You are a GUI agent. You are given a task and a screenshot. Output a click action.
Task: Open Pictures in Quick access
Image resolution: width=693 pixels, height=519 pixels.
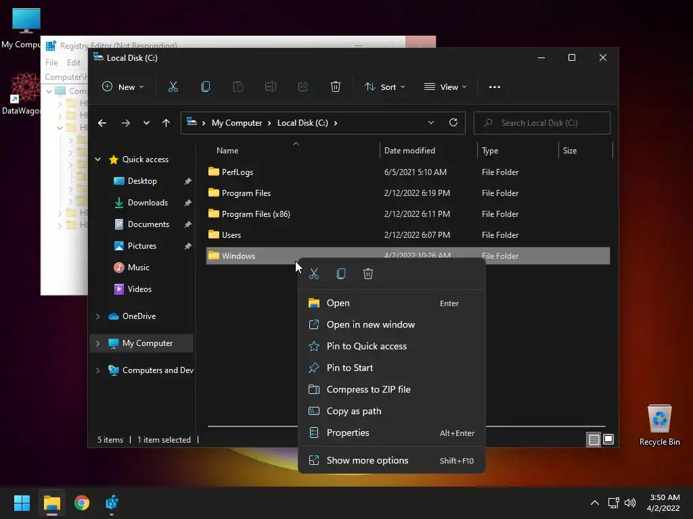point(142,246)
